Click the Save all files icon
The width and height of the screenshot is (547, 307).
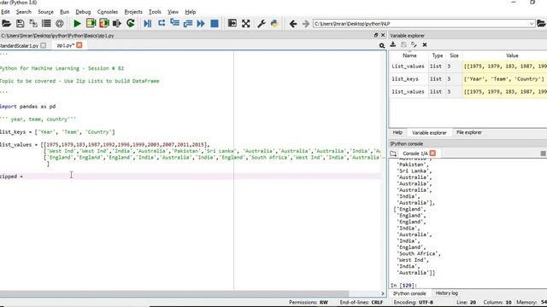33,24
